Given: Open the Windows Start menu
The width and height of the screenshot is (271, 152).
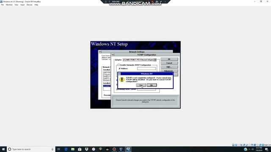Looking at the screenshot, I should pyautogui.click(x=3, y=149).
